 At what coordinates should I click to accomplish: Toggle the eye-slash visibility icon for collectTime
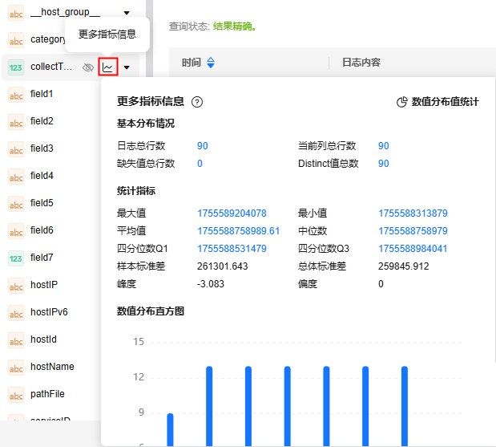88,67
